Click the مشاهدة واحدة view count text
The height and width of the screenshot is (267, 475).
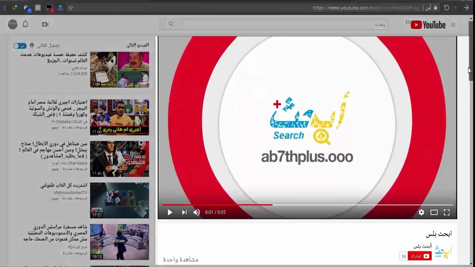(181, 260)
